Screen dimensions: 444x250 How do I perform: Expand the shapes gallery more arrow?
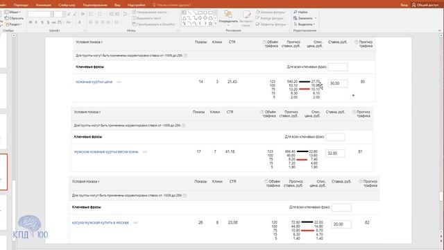click(x=216, y=24)
